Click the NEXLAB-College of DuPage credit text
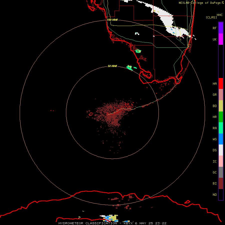This screenshot has width=225, height=225. [199, 3]
